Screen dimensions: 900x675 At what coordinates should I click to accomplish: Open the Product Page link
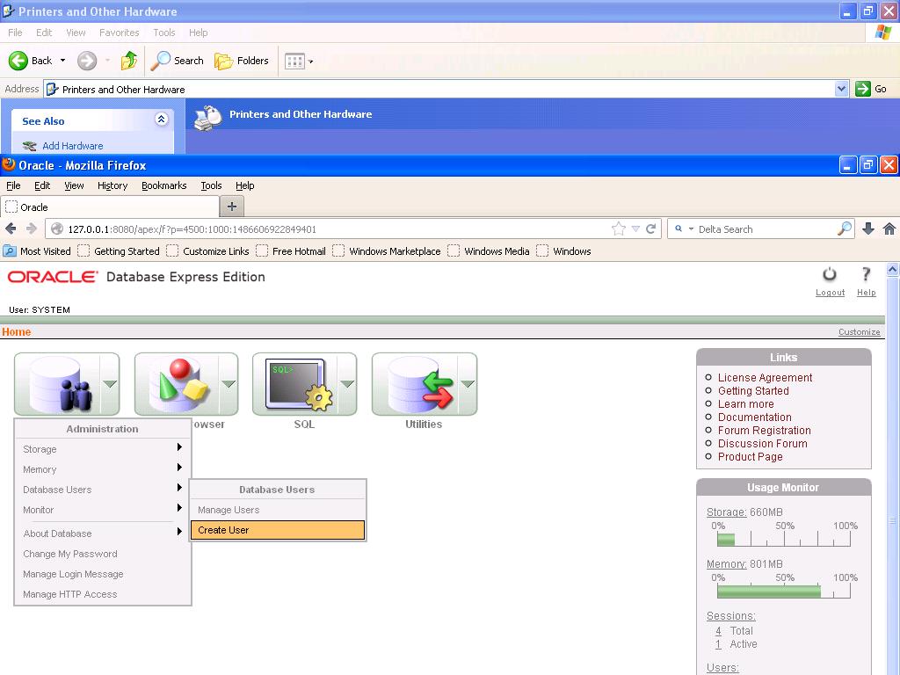(x=751, y=457)
